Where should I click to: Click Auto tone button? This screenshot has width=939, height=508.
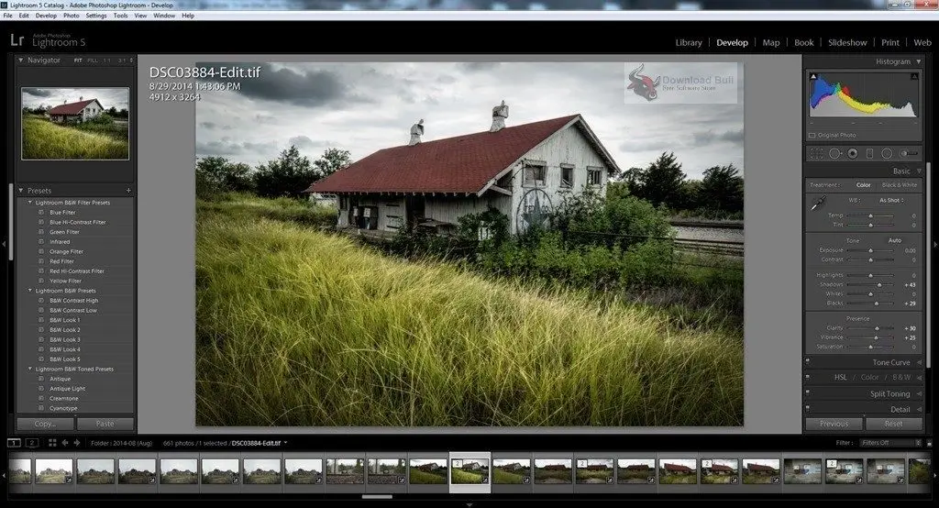[x=895, y=240]
